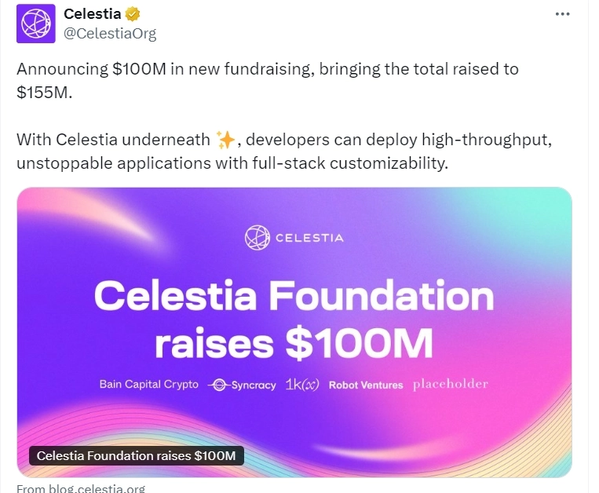599x493 pixels.
Task: Open the tweet's more options menu
Action: click(562, 14)
